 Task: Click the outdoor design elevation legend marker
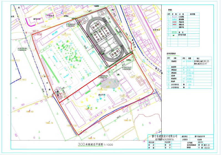pos(174,35)
